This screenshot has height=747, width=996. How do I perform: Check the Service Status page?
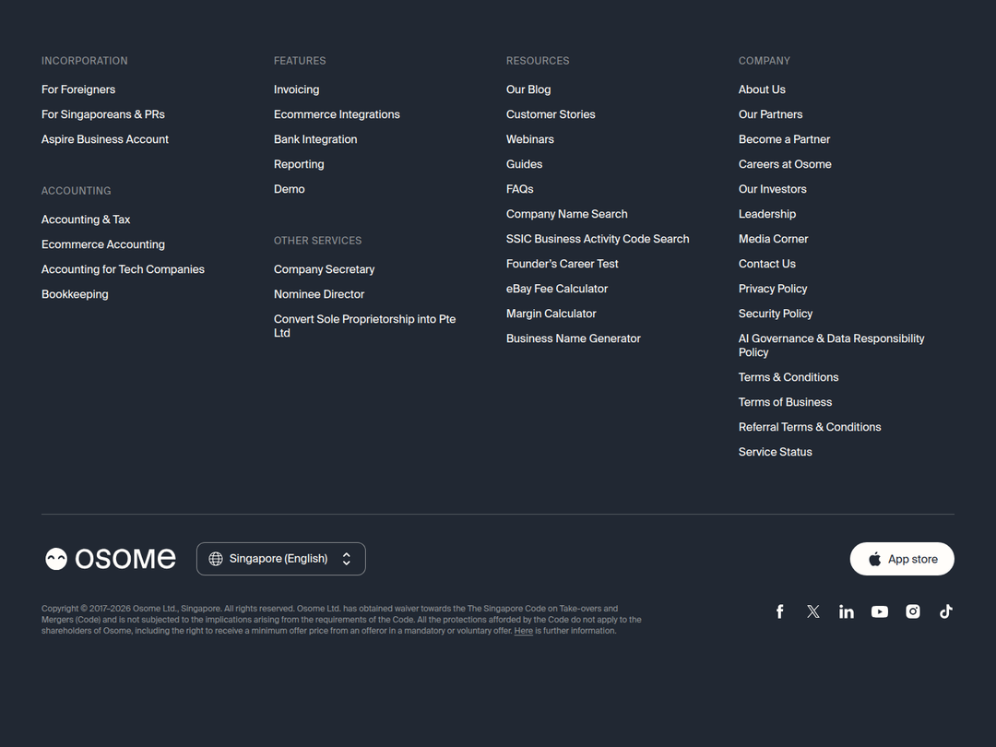775,452
